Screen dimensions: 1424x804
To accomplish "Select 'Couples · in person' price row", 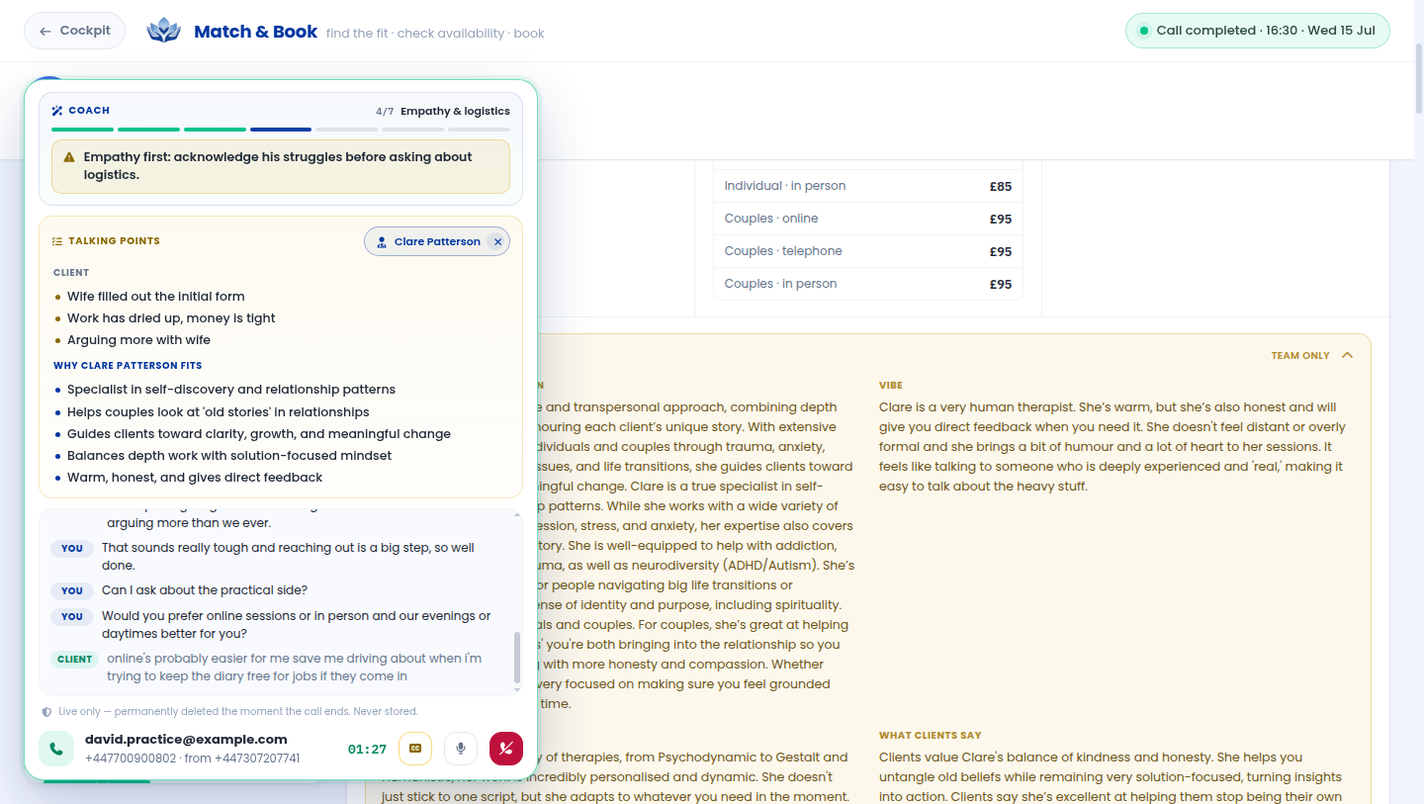I will 868,284.
